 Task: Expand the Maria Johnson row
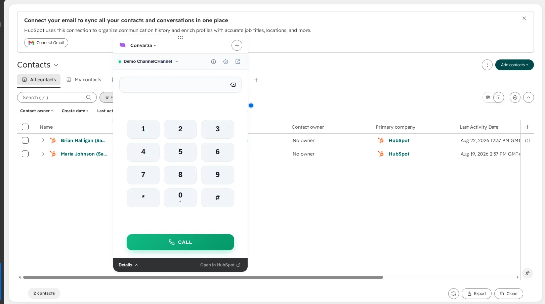(x=43, y=154)
